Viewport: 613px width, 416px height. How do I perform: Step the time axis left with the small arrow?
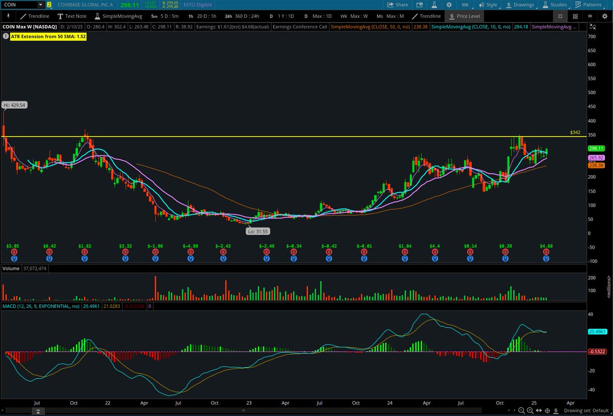(510, 410)
